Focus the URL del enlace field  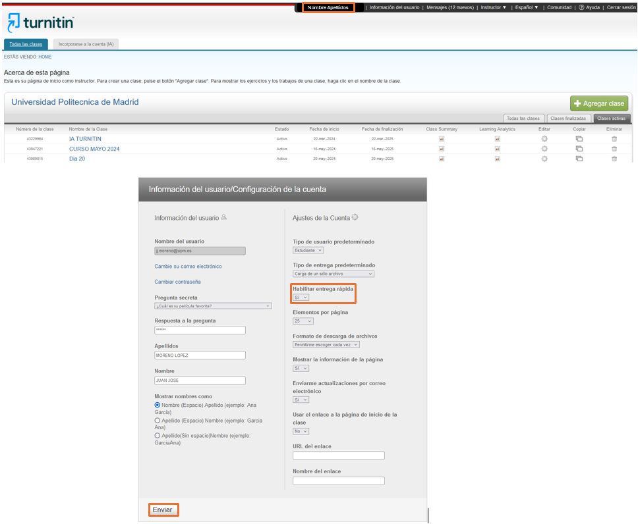(x=339, y=456)
